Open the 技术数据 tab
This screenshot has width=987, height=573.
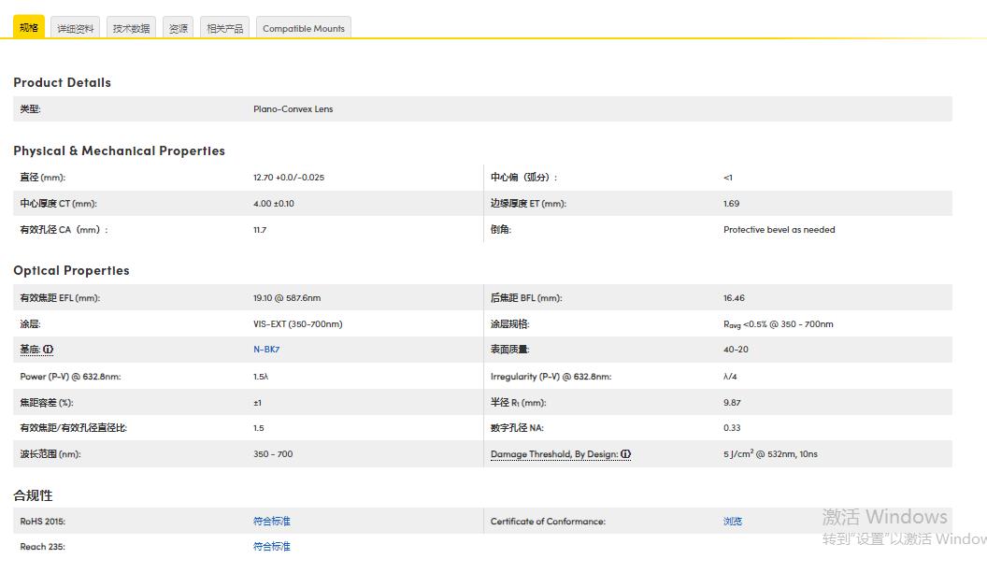click(x=131, y=29)
